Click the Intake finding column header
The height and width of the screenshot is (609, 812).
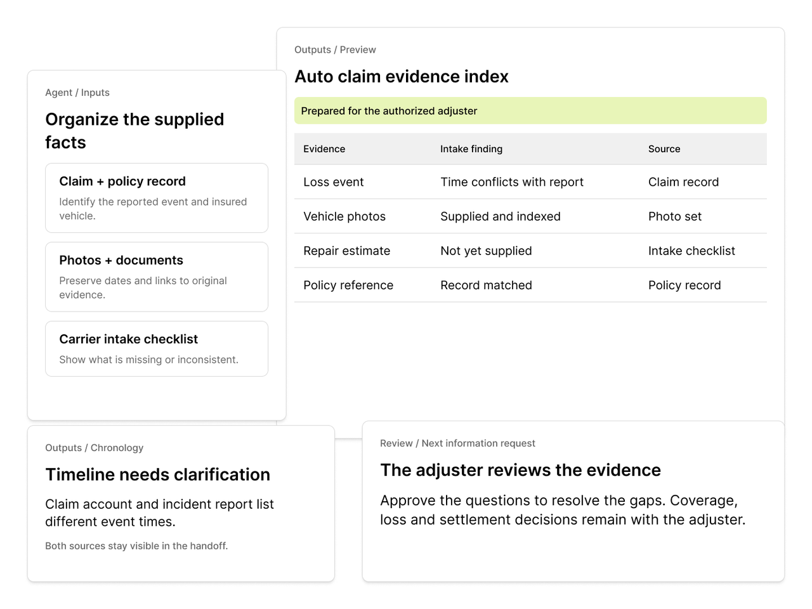pos(471,149)
